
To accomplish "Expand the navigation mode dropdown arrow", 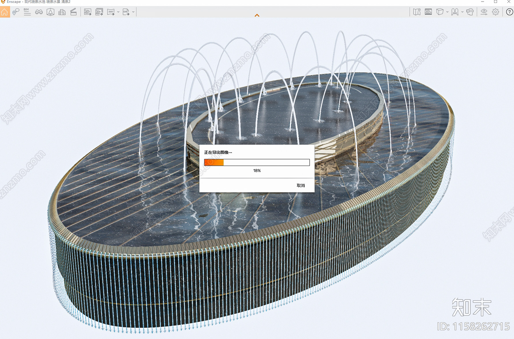I will click(462, 12).
